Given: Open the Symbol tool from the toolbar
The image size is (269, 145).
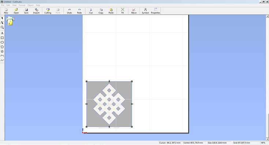Looking at the screenshot, I should click(145, 11).
